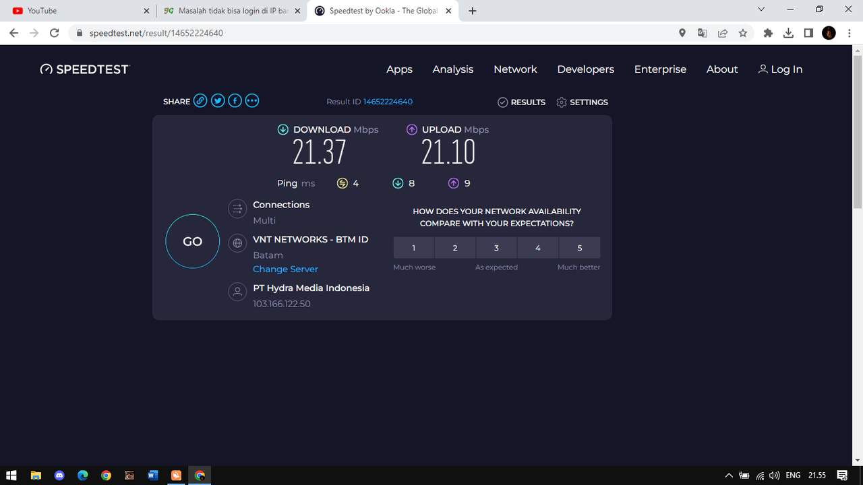Open the Network menu
The image size is (863, 485).
point(515,69)
